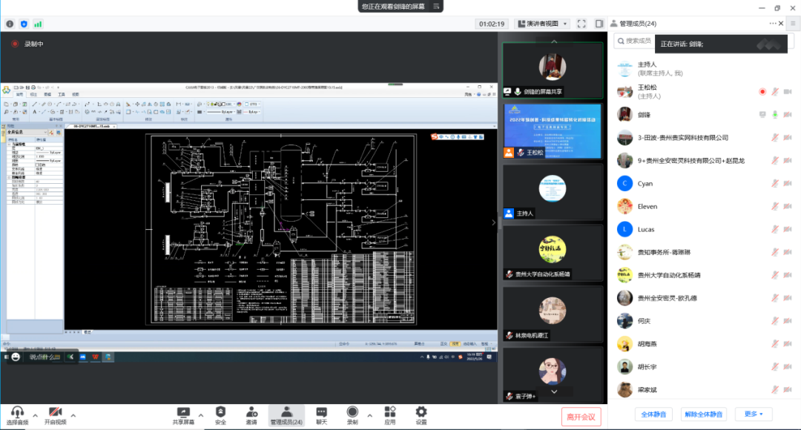Open the Apps (应用) menu
The height and width of the screenshot is (430, 801).
(390, 415)
